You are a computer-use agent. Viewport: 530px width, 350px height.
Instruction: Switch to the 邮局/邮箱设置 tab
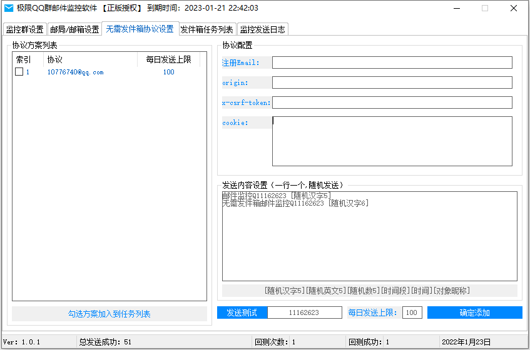tap(74, 29)
